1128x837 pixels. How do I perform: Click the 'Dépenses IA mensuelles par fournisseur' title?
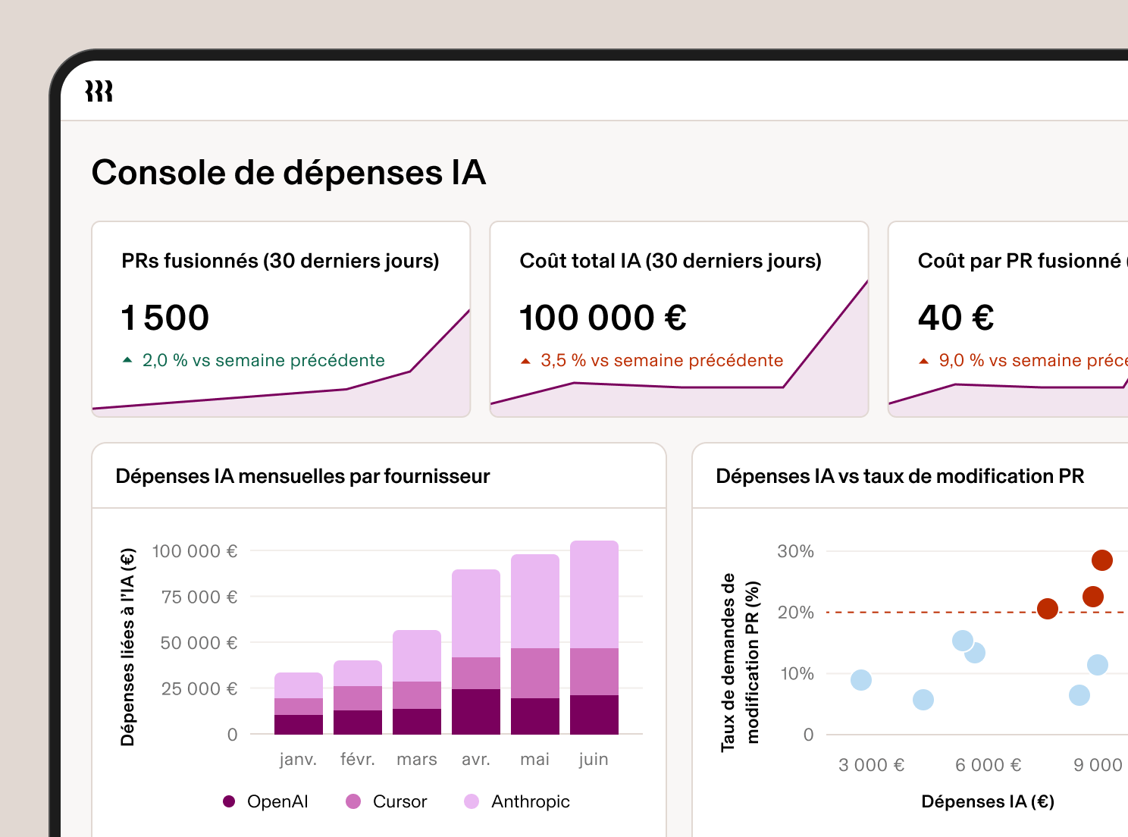click(302, 476)
